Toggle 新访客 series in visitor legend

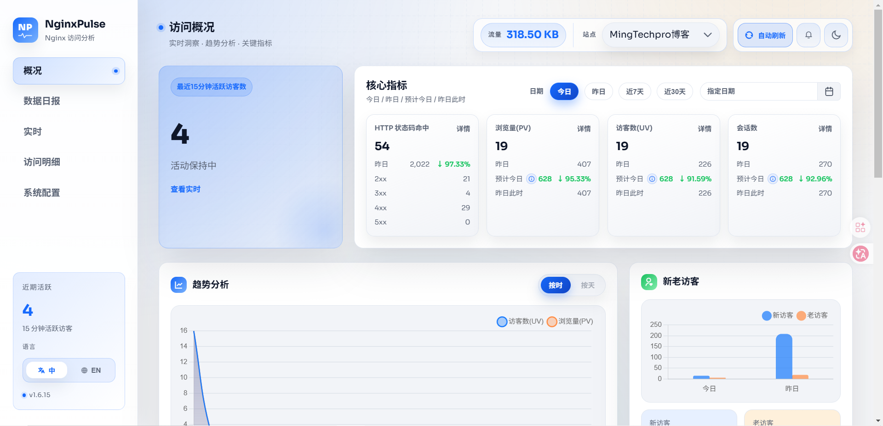(x=778, y=315)
